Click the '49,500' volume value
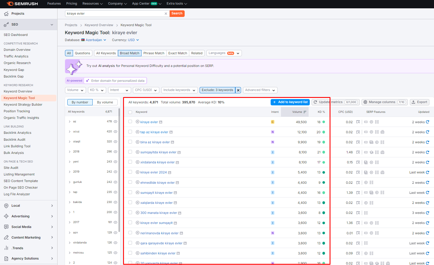434x265 pixels. pos(301,122)
